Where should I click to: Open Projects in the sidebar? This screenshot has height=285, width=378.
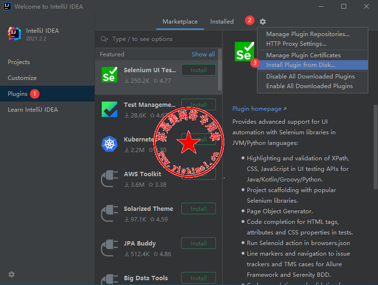click(47, 62)
